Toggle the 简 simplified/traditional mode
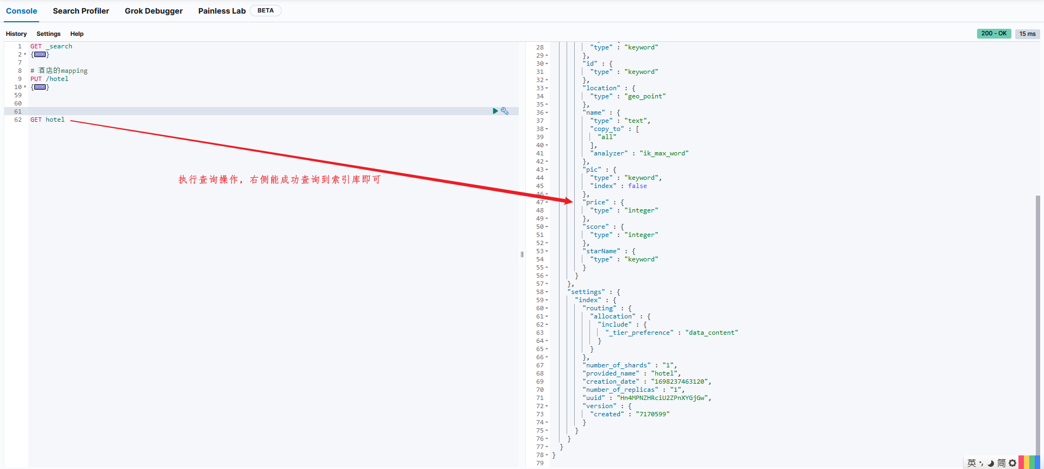This screenshot has height=469, width=1044. click(1002, 463)
